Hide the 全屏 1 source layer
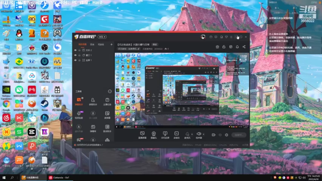Viewport: 322px width, 181px height. [x=75, y=60]
